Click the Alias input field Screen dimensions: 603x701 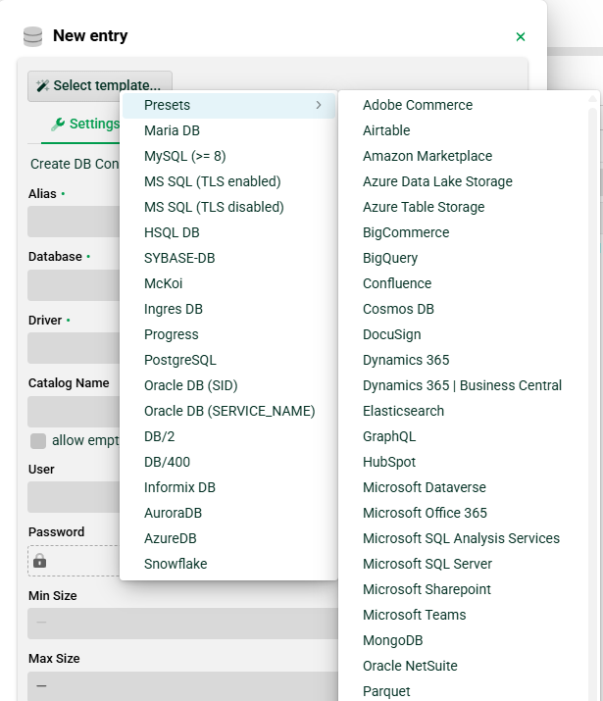point(74,222)
